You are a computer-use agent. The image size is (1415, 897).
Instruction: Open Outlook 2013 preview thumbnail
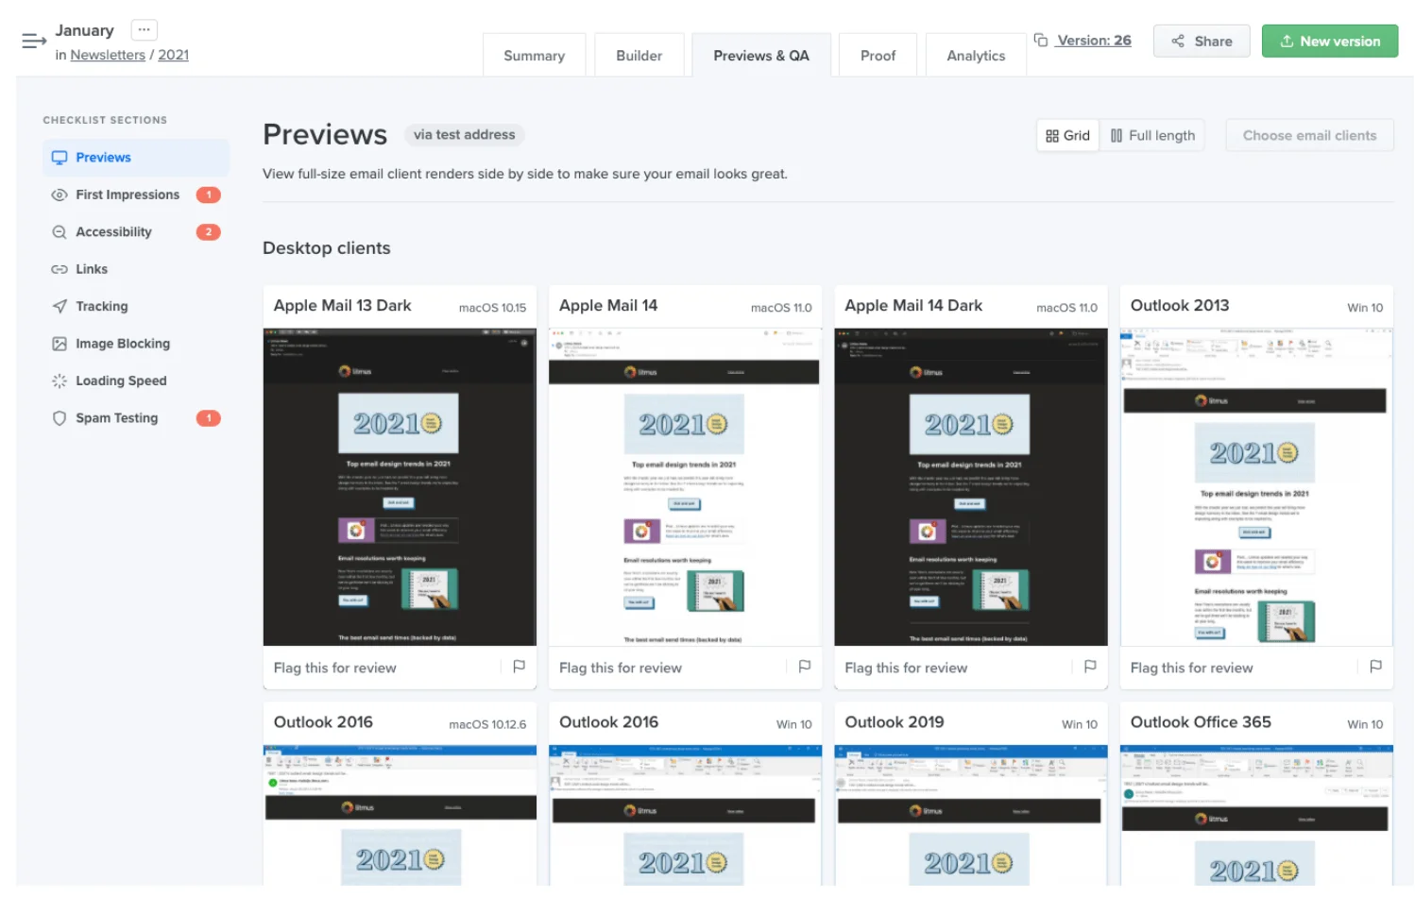(1256, 487)
